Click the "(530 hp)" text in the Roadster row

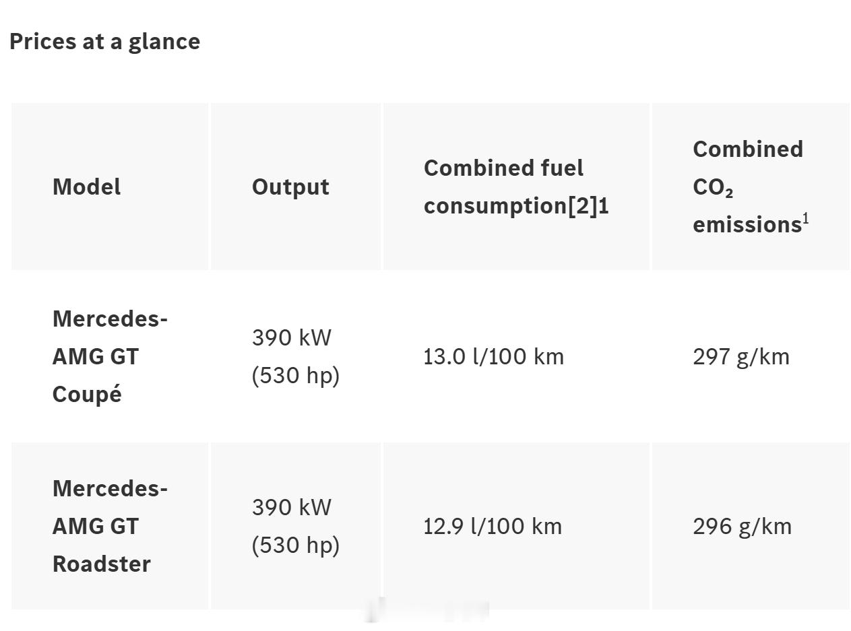296,545
